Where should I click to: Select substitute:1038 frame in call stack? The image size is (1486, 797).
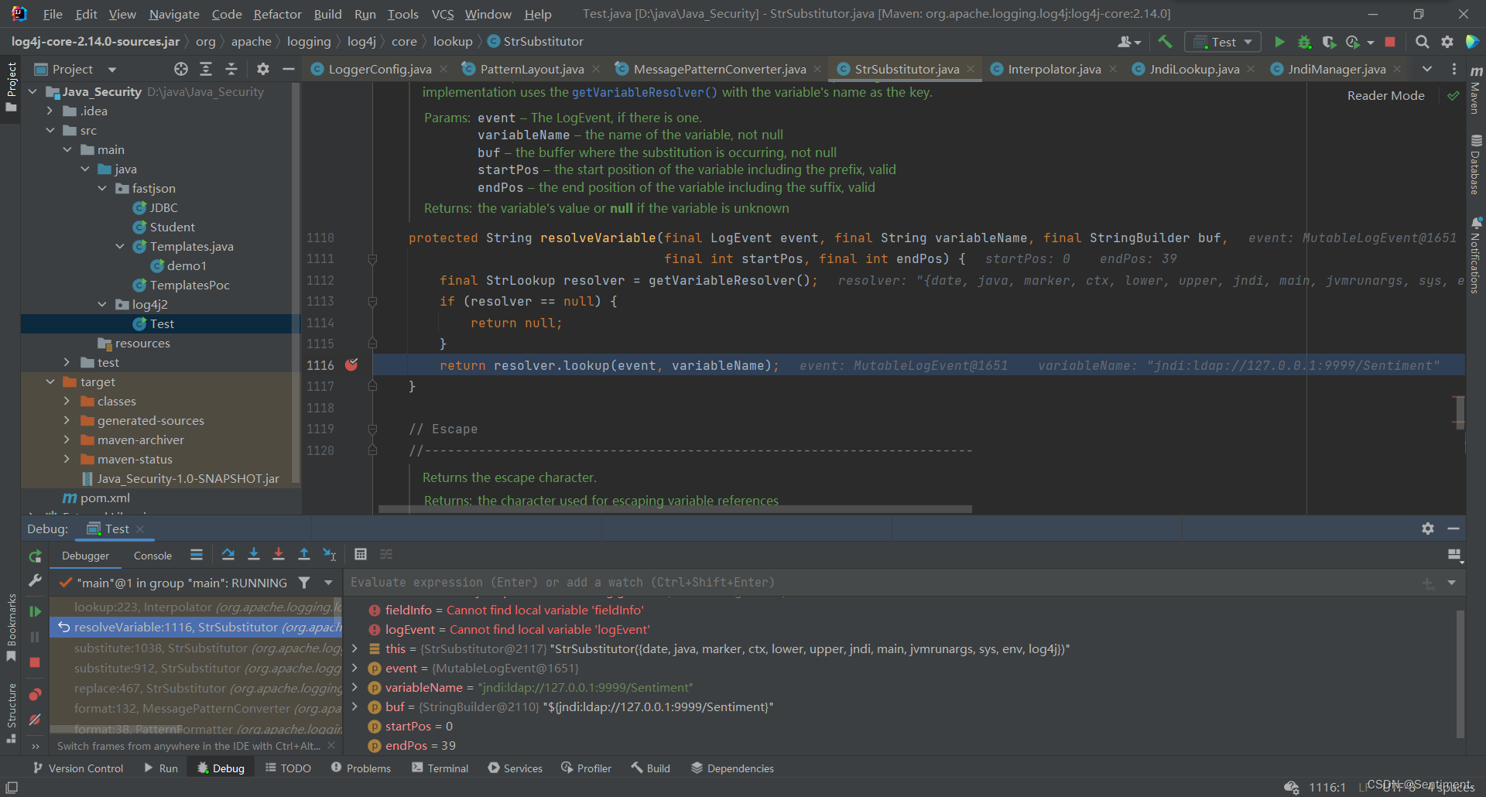coord(196,648)
